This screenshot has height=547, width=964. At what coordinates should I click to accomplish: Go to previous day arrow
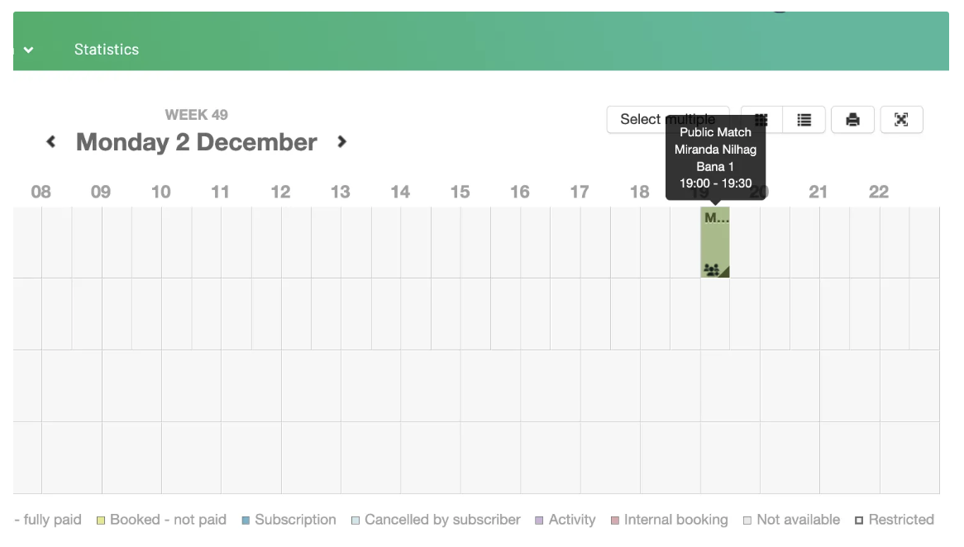click(51, 142)
